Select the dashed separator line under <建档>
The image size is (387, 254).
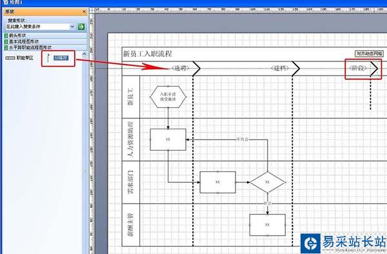(x=293, y=161)
